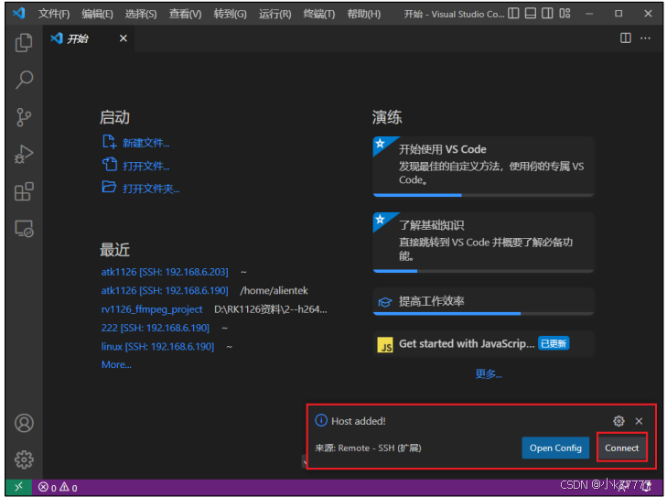The image size is (667, 497).
Task: Open the Extensions view
Action: 24,191
